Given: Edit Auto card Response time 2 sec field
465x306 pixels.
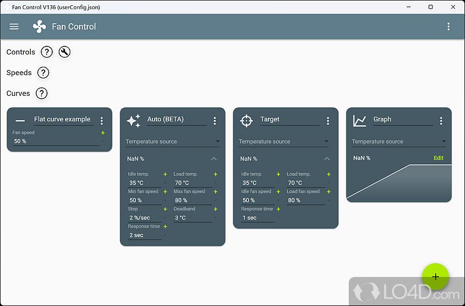Looking at the screenshot, I should (x=145, y=235).
